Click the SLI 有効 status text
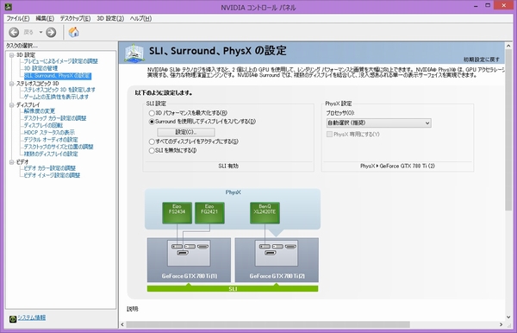This screenshot has height=333, width=517. coord(228,166)
